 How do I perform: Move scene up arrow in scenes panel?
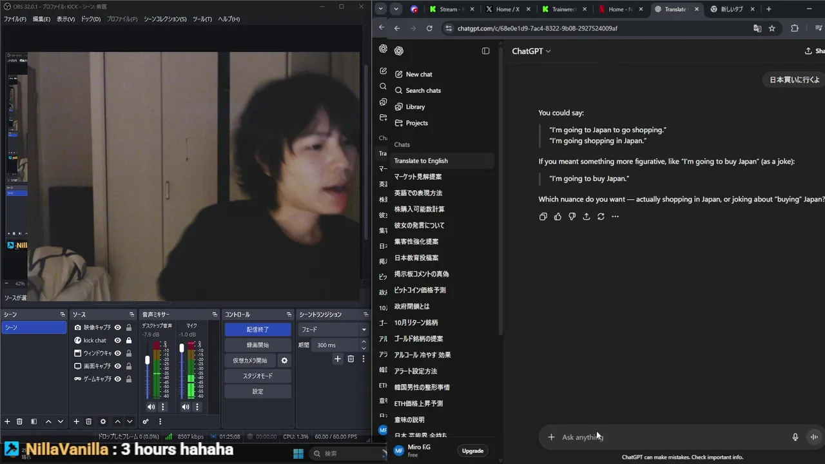click(48, 421)
